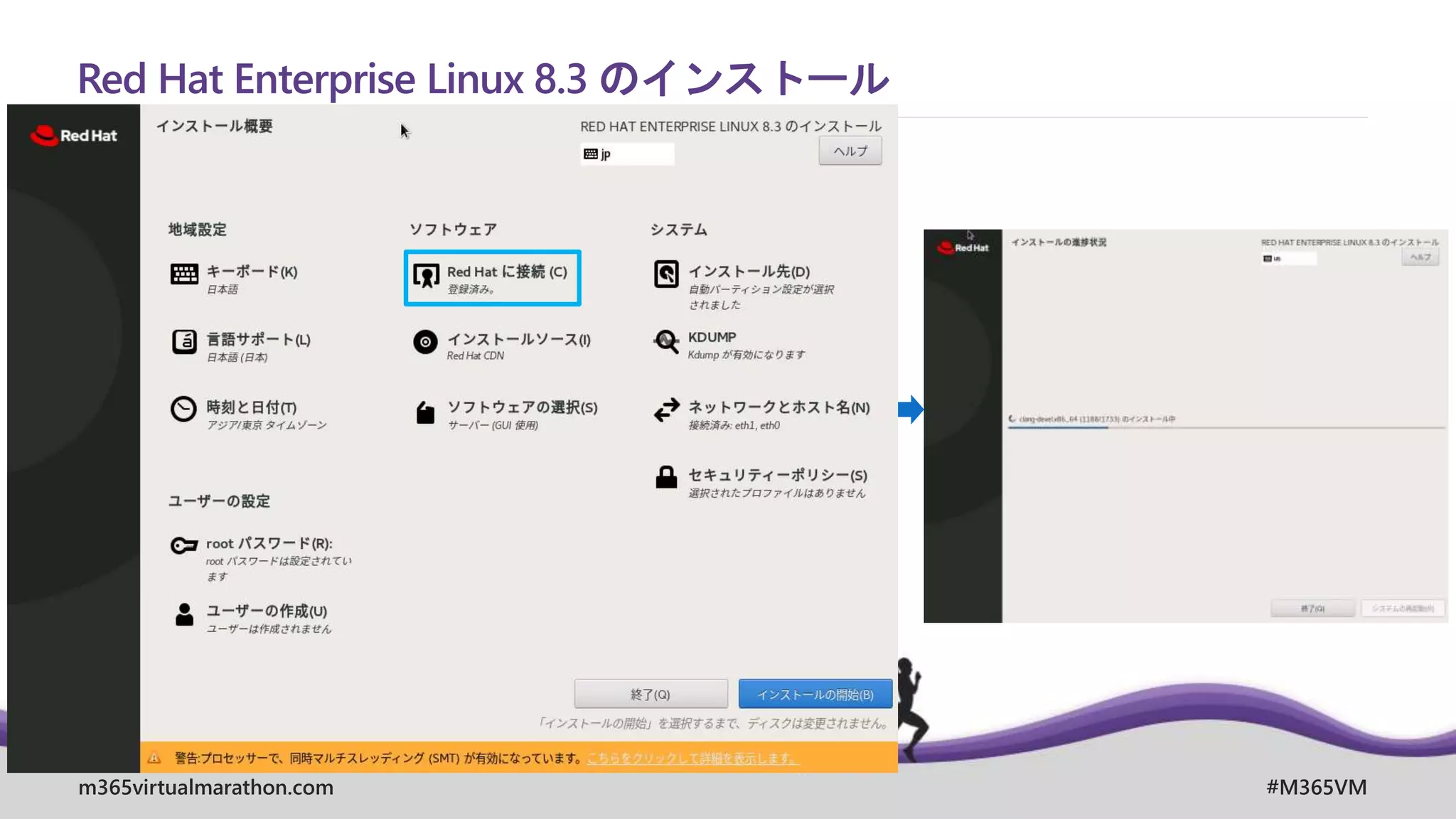Viewport: 1456px width, 819px height.
Task: Click the keyboard layout jp indicator
Action: pos(627,154)
